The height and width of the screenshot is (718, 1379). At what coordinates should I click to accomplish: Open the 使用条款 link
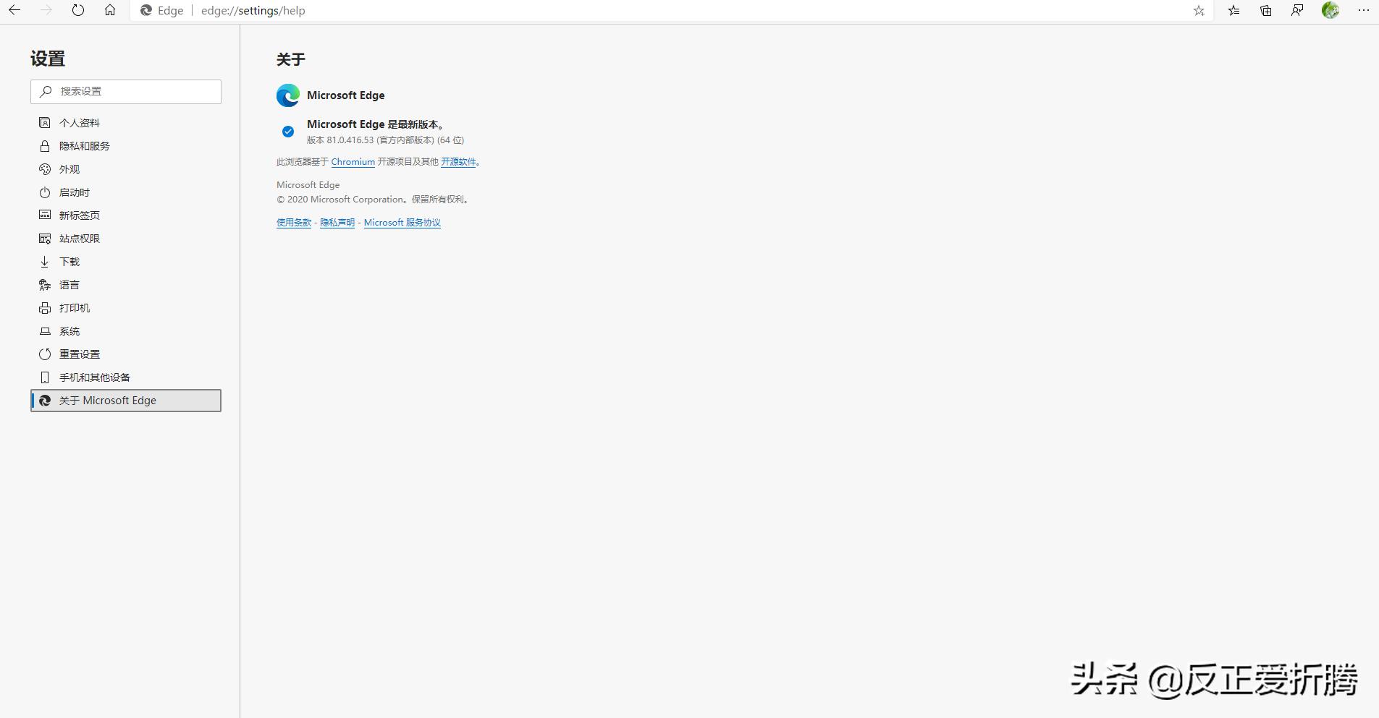click(x=294, y=223)
